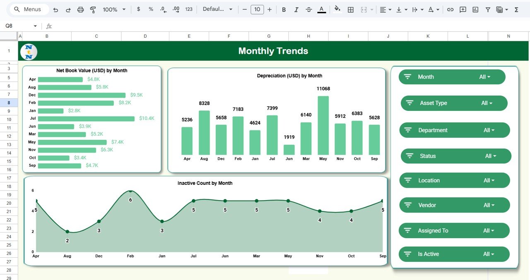
Task: Select the Paint format tool
Action: click(x=93, y=10)
